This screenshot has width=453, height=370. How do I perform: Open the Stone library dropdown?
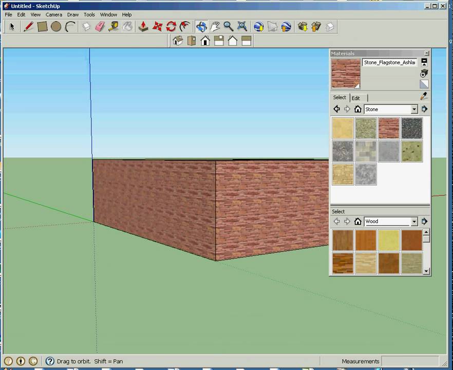point(414,109)
